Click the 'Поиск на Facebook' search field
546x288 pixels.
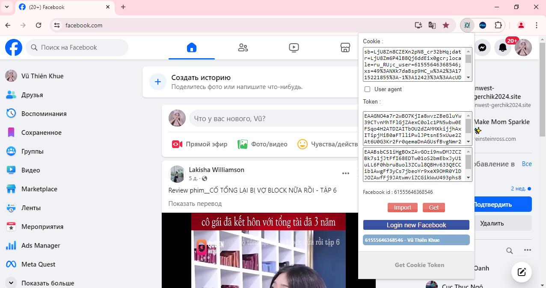77,48
